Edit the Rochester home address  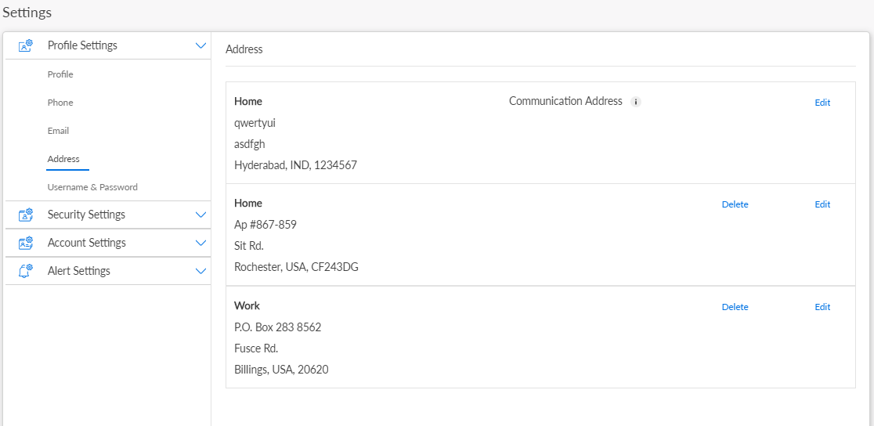pos(822,204)
